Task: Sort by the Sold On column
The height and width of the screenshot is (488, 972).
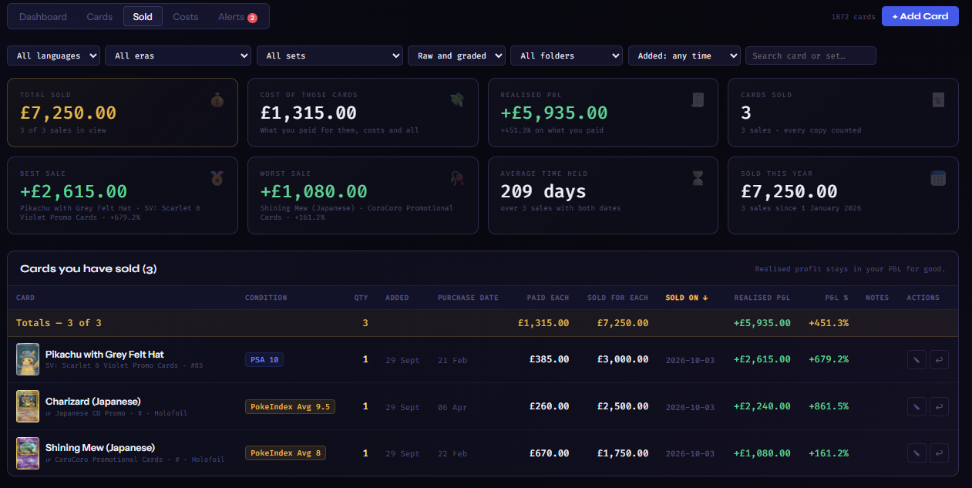Action: click(x=687, y=298)
